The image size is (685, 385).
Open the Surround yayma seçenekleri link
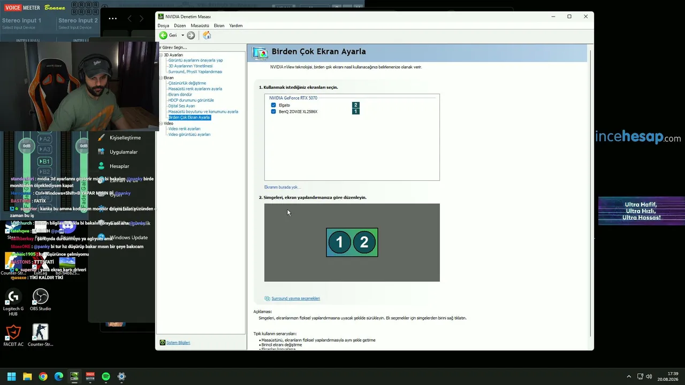pyautogui.click(x=295, y=298)
